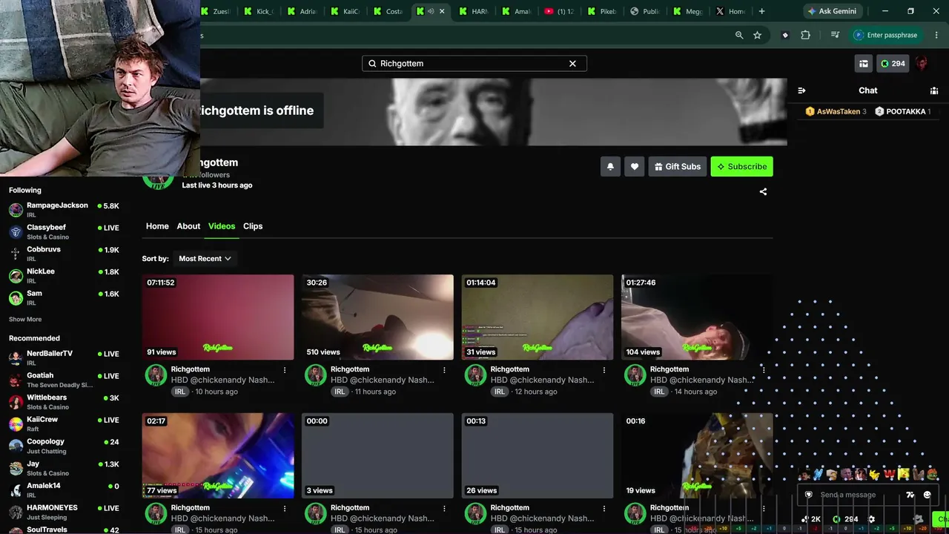Bookmark this page with the star icon
This screenshot has width=949, height=534.
(x=757, y=35)
